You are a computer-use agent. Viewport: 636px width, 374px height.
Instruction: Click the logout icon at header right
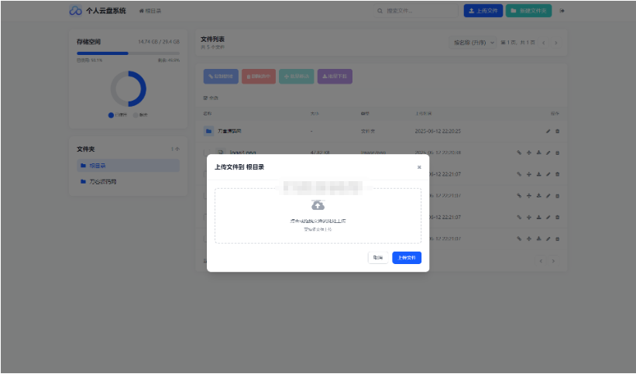tap(562, 11)
